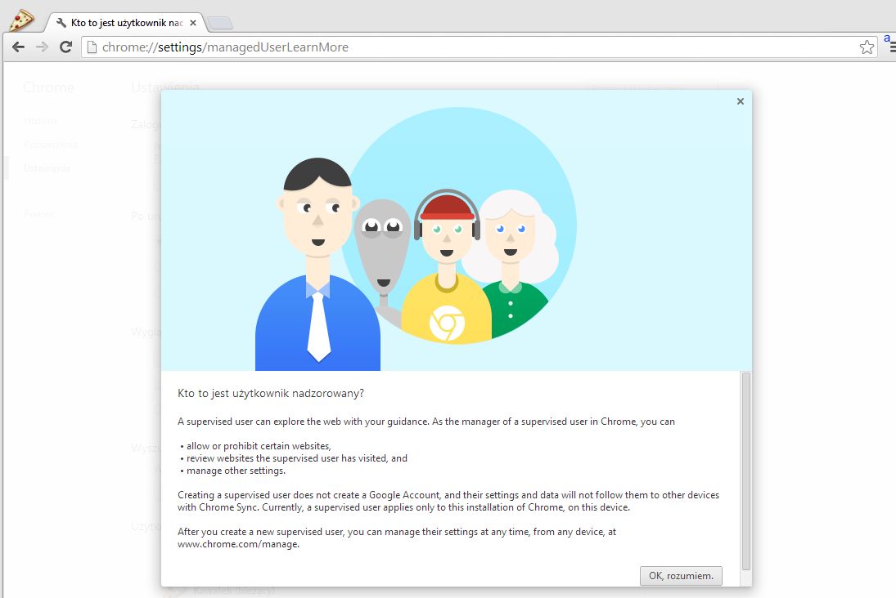Image resolution: width=896 pixels, height=598 pixels.
Task: Click the dialog's vertical scrollbar
Action: 745,471
